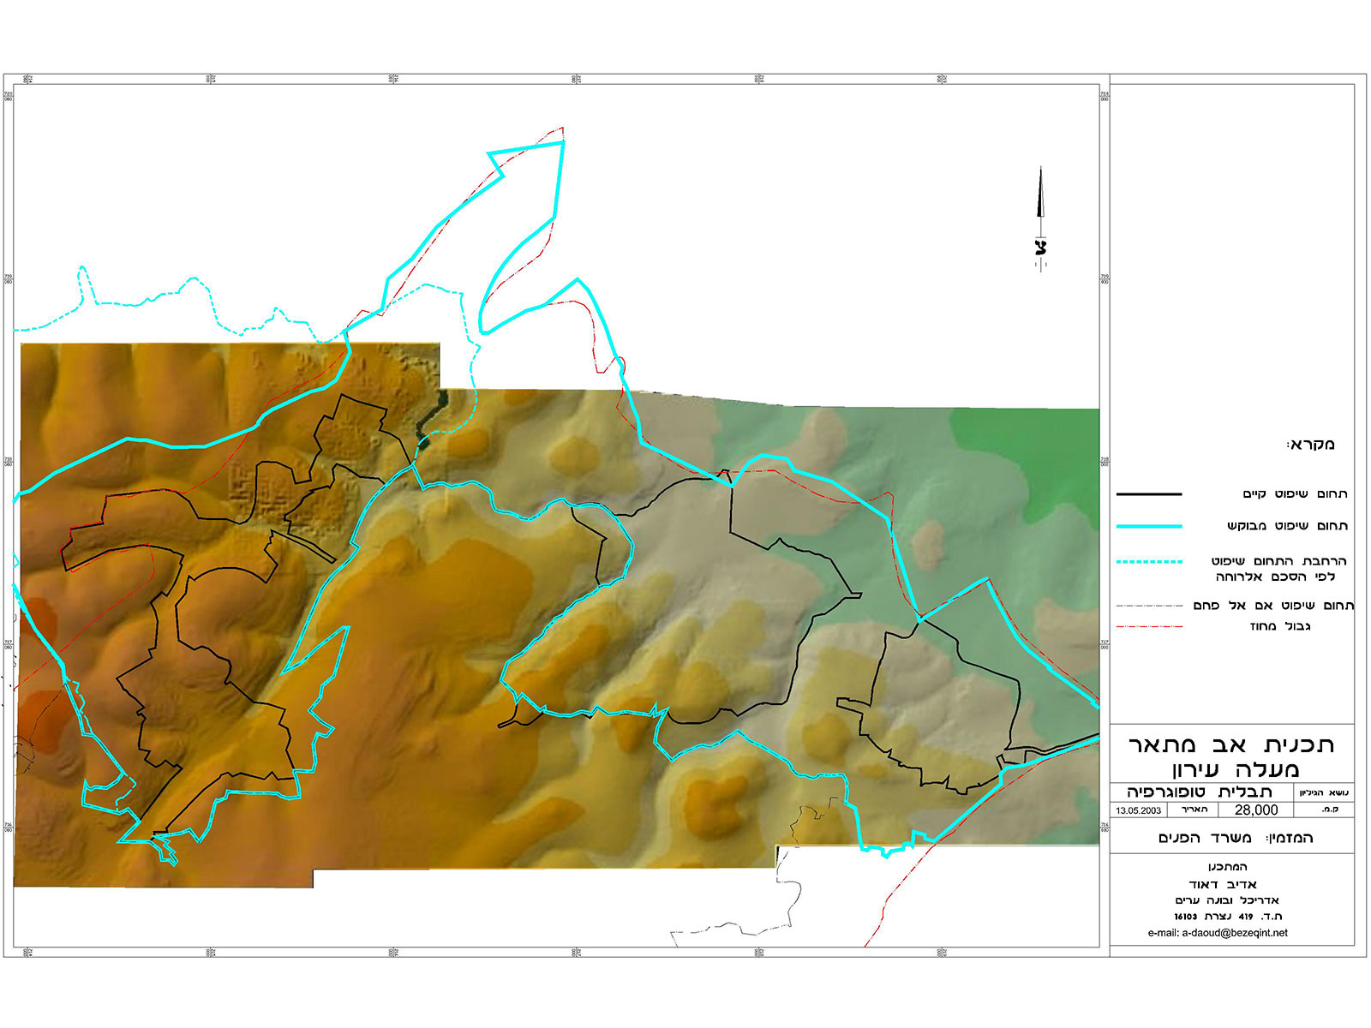The image size is (1371, 1028).
Task: Click the 'תחום שיפוט אם אל פחם' label
Action: coord(1272,606)
